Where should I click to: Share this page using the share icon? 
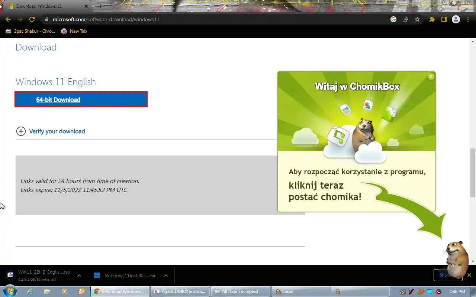pyautogui.click(x=405, y=19)
